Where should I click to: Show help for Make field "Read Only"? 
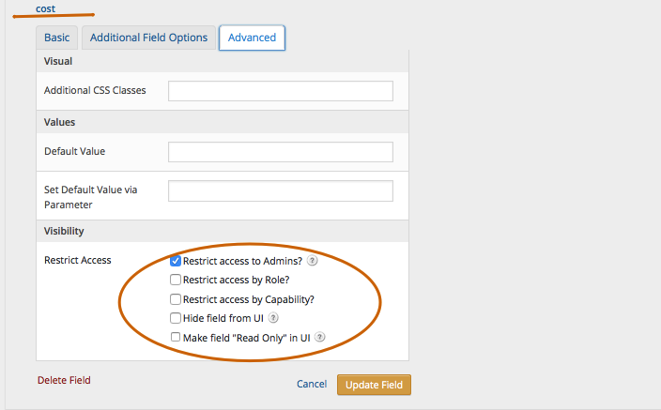coord(320,337)
